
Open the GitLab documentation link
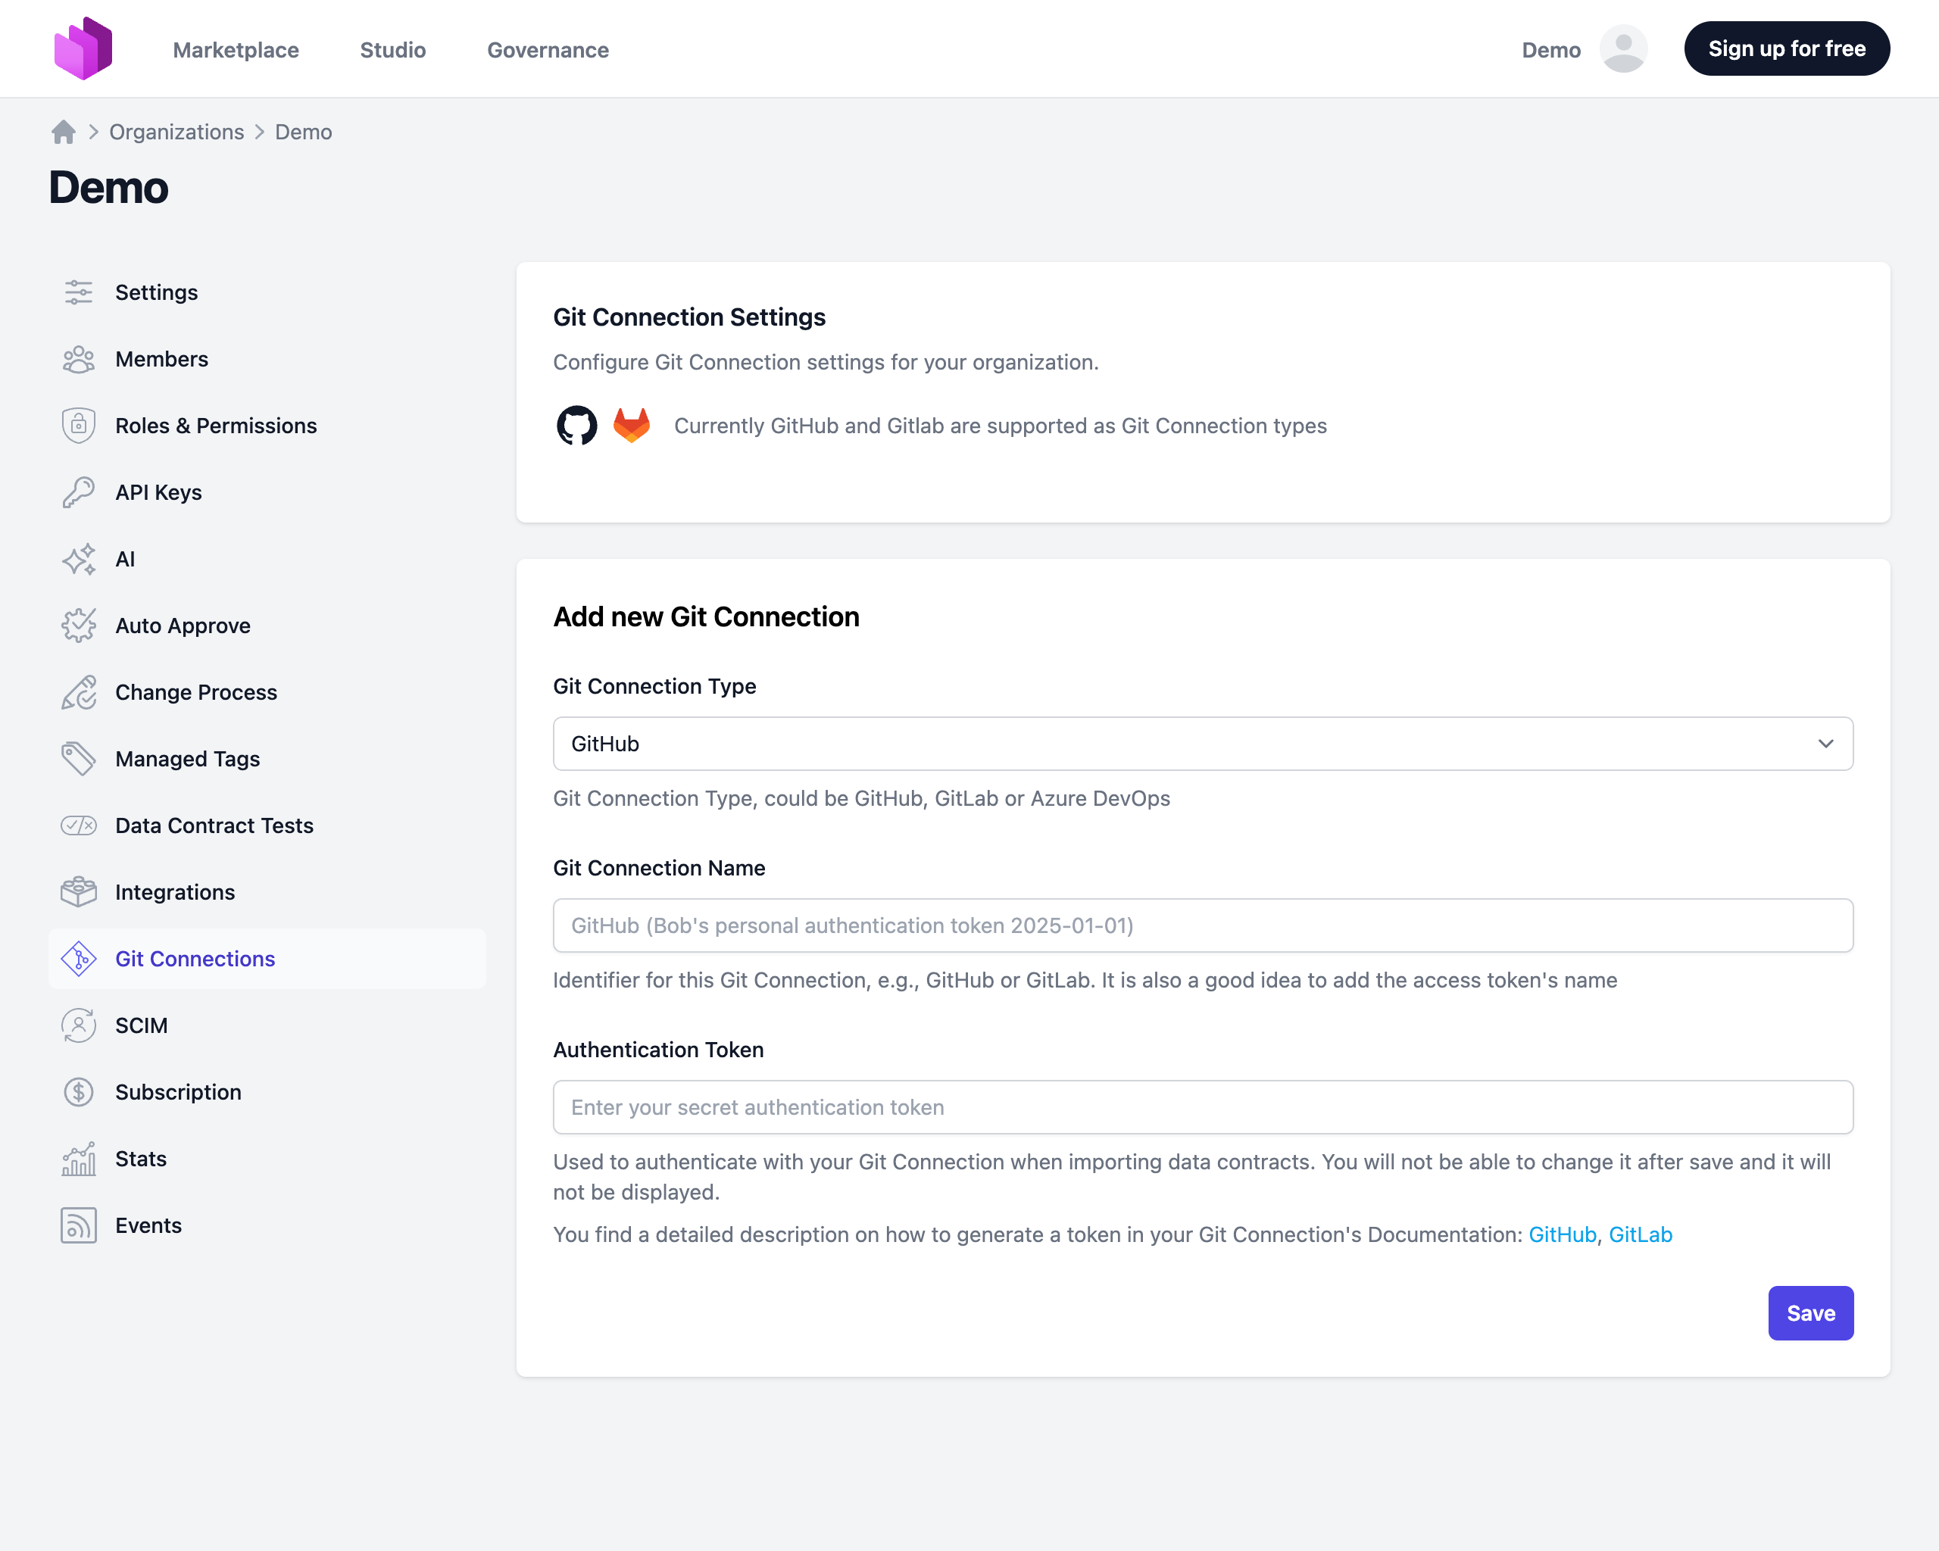(1640, 1234)
